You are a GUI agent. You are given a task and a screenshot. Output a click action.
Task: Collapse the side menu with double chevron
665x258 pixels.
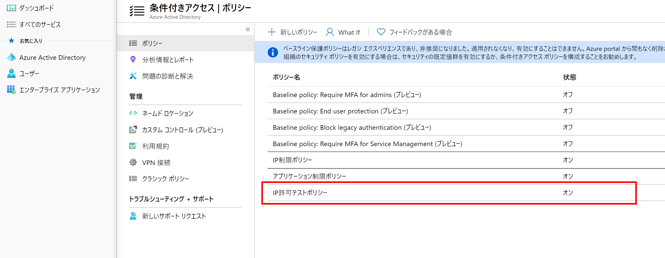[248, 29]
